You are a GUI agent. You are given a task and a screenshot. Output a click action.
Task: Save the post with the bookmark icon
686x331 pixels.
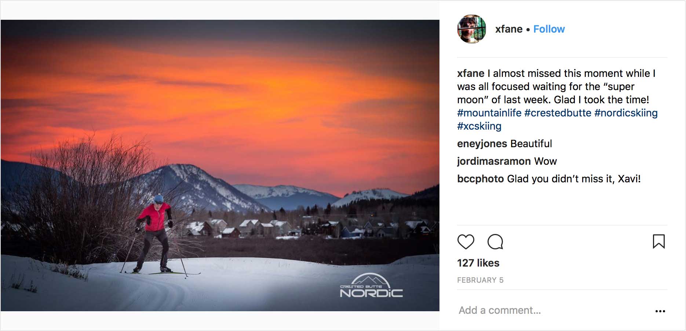(658, 242)
